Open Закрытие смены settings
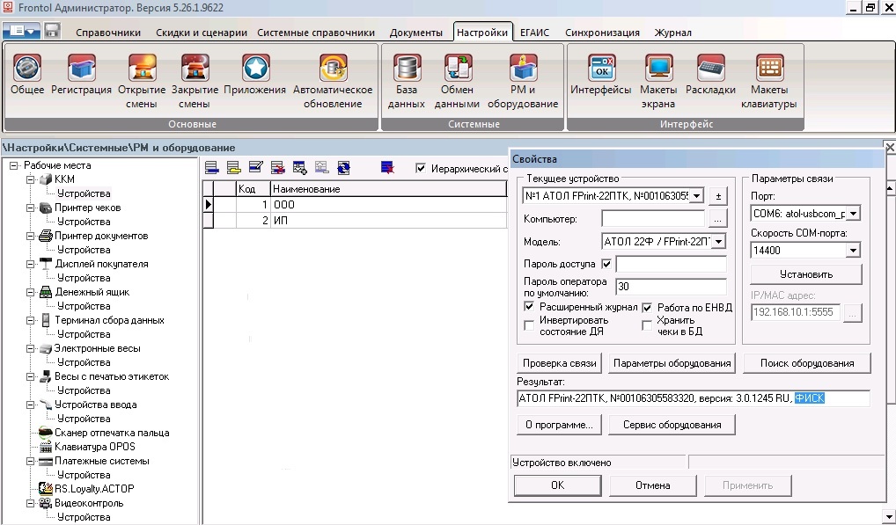The height and width of the screenshot is (525, 896). coord(195,81)
